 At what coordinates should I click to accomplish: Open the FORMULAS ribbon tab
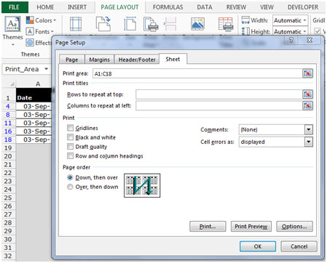tap(168, 7)
